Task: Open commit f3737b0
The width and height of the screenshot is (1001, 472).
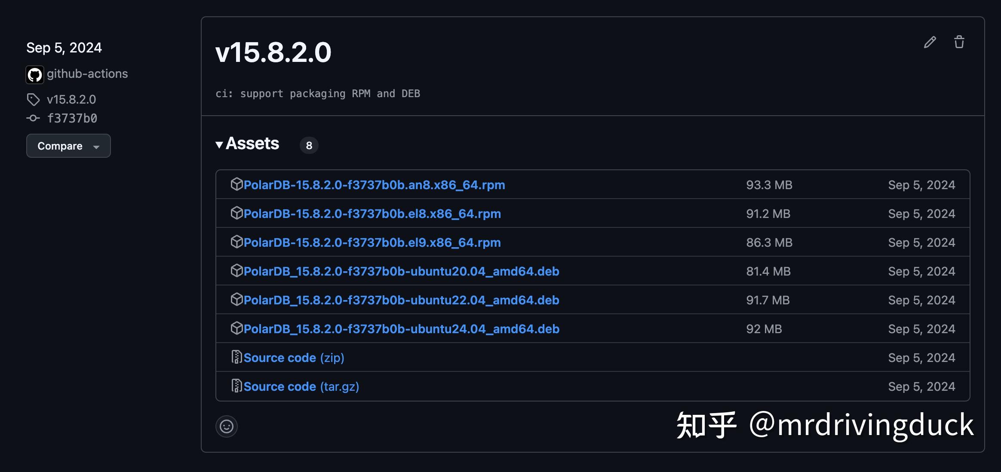Action: click(x=72, y=118)
